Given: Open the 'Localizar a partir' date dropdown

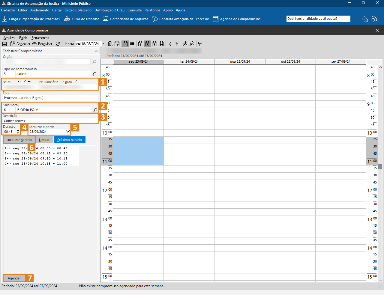Looking at the screenshot, I should click(x=67, y=132).
